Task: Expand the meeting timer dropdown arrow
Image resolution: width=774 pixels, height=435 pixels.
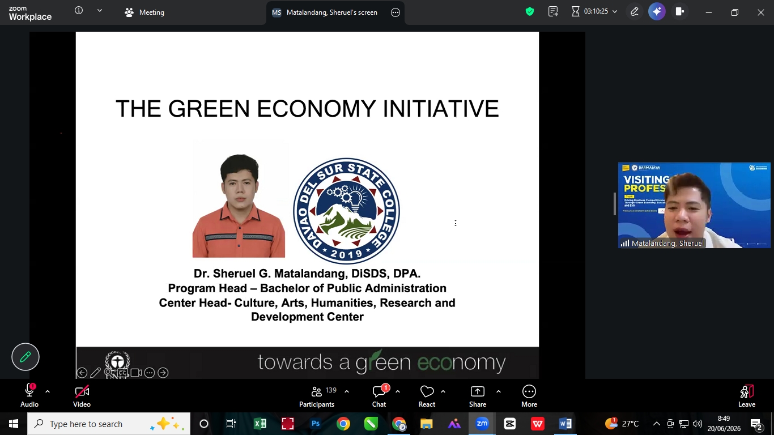Action: [x=615, y=11]
